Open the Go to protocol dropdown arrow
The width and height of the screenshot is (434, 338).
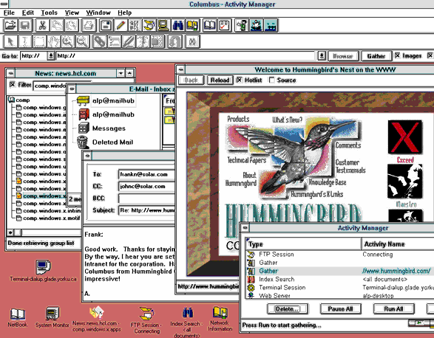pos(51,56)
